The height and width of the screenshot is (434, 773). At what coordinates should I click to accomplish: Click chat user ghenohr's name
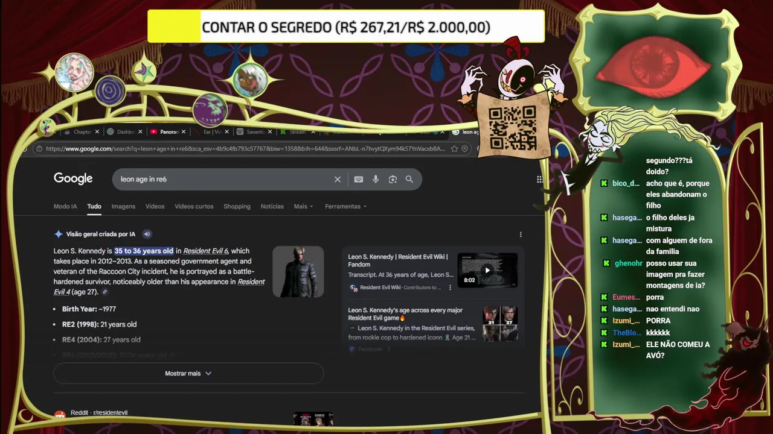click(629, 263)
